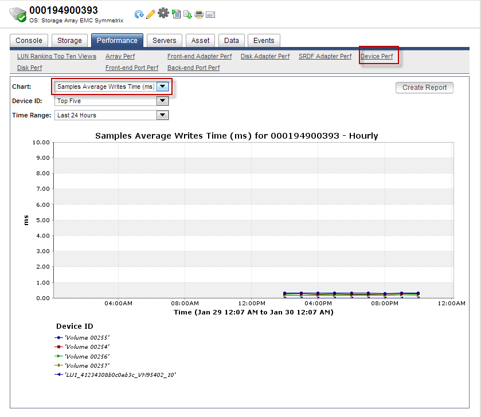Click 'Volume 00255' legend entry

[x=82, y=337]
